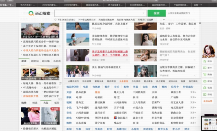Open the surfboard woman news thumbnail
217x131 pixels.
pyautogui.click(x=78, y=40)
